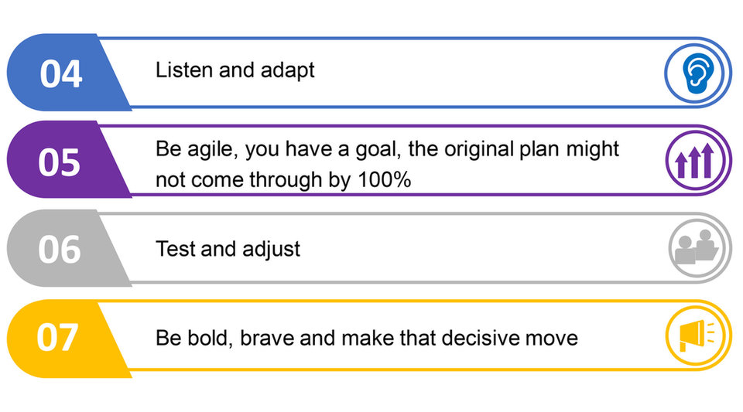Click 'Be bold, brave' text line
This screenshot has width=743, height=412.
[366, 339]
